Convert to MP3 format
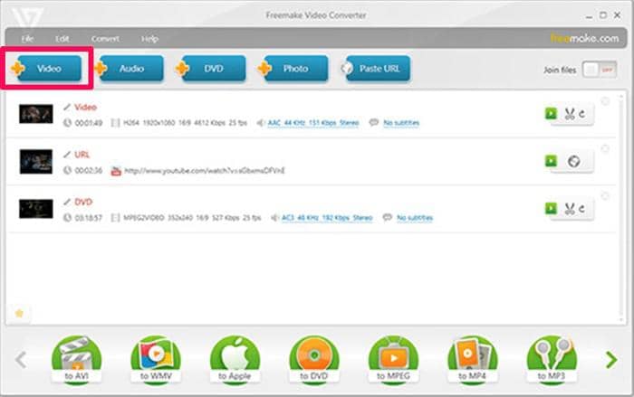This screenshot has width=634, height=397. pos(552,359)
